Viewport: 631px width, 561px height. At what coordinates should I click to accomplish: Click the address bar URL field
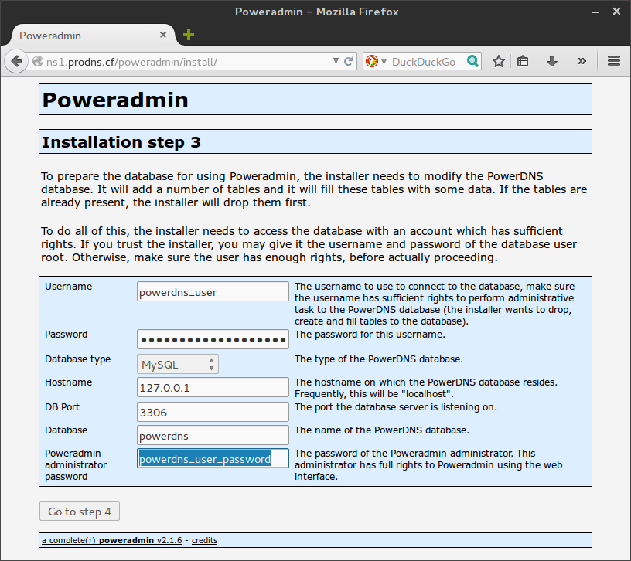coord(189,62)
